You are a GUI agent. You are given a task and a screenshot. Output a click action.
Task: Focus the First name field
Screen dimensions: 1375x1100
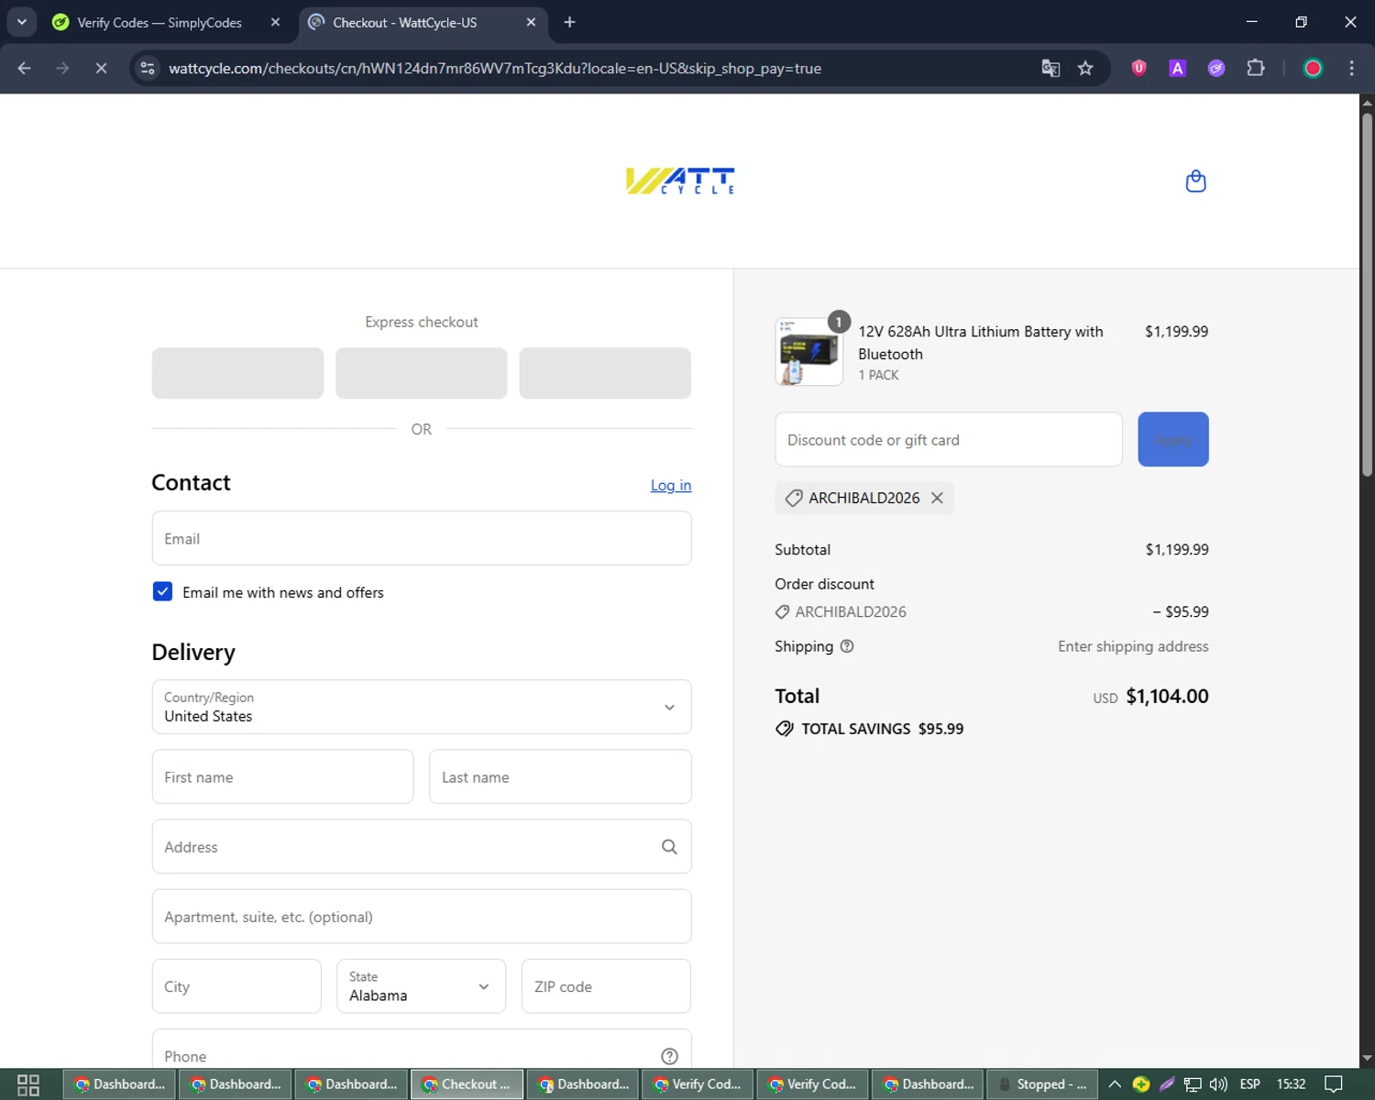click(282, 776)
